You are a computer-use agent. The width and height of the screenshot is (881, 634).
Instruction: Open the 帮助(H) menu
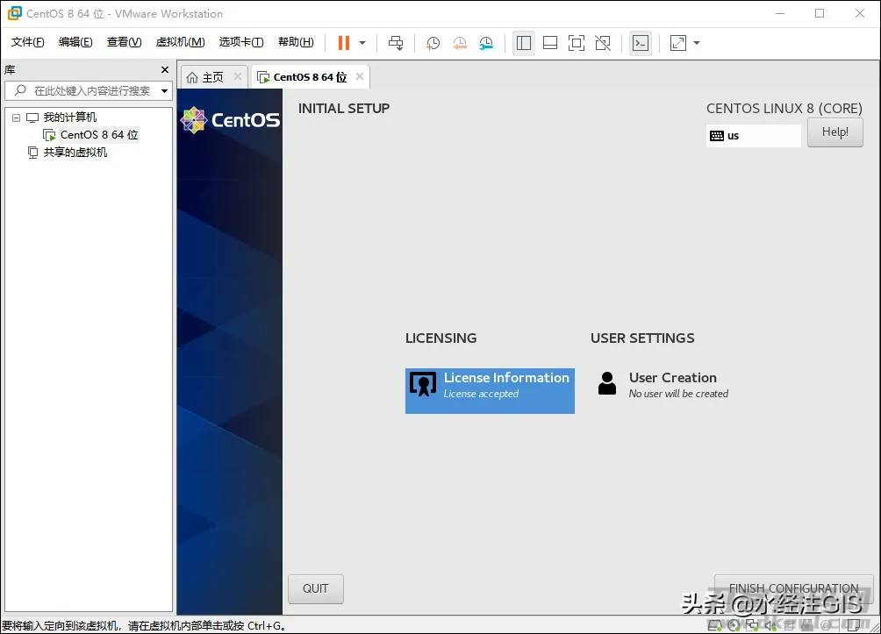[296, 42]
